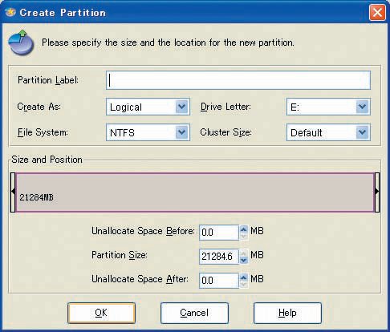Viewport: 390px width, 332px height.
Task: Click the Partition Label text field
Action: 238,80
